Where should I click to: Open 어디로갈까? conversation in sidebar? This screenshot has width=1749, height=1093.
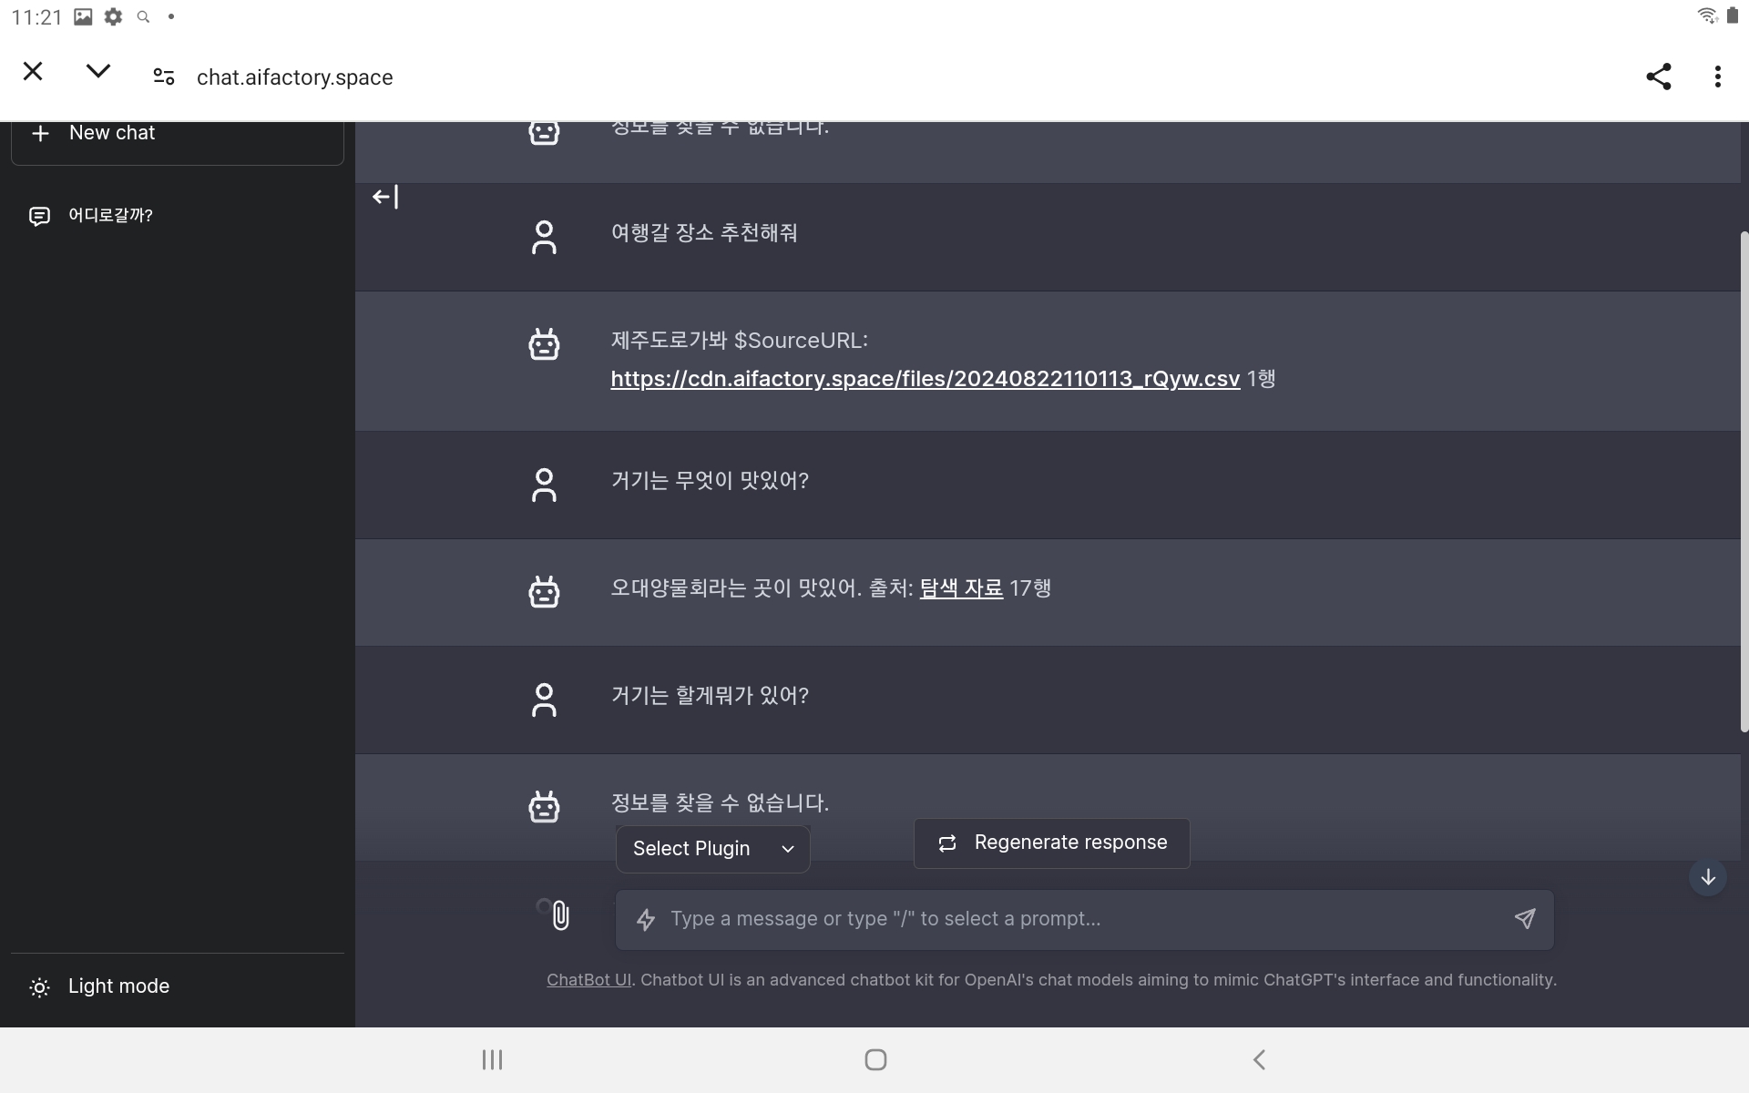(x=109, y=216)
